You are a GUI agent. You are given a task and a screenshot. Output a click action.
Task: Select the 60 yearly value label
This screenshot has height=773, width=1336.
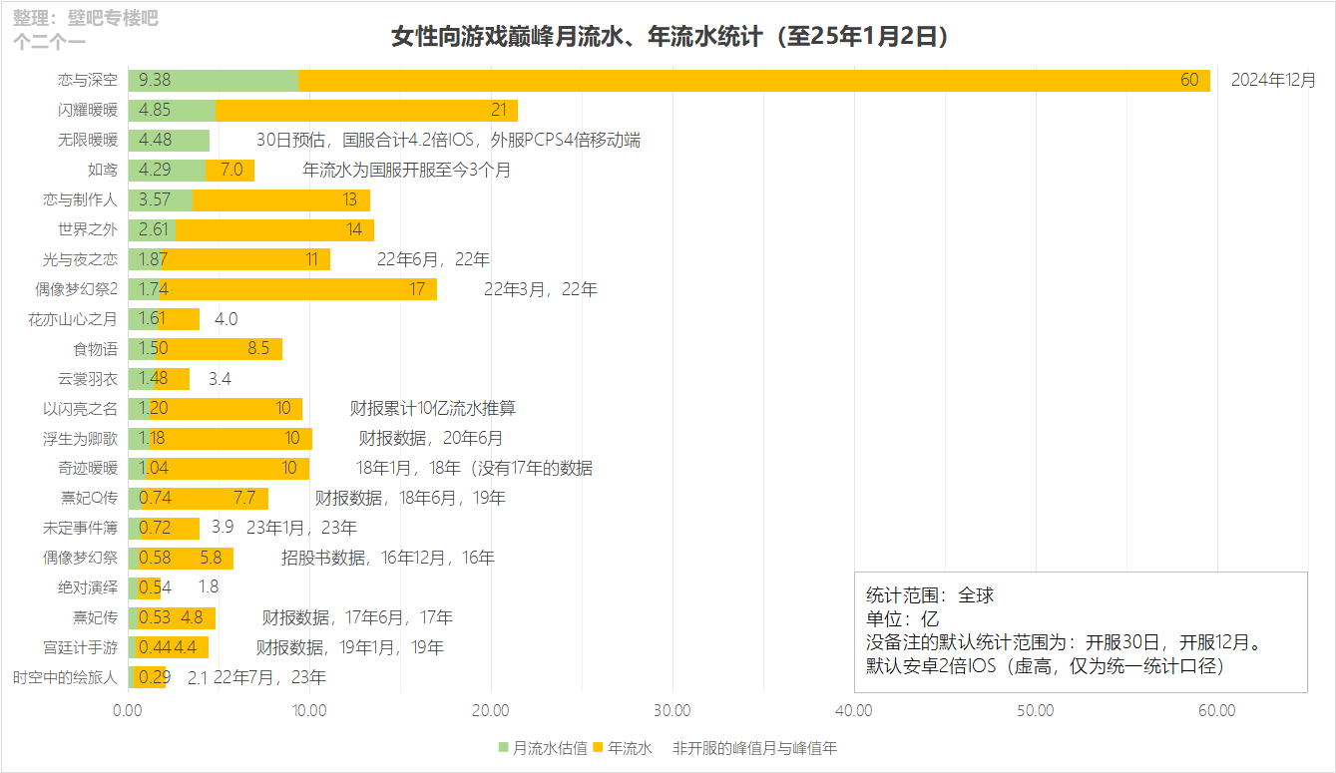click(1189, 81)
